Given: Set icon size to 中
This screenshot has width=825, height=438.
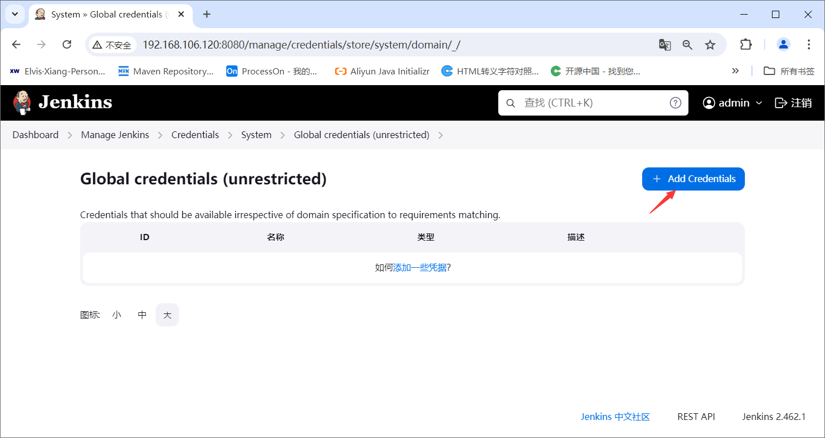Looking at the screenshot, I should [x=142, y=315].
